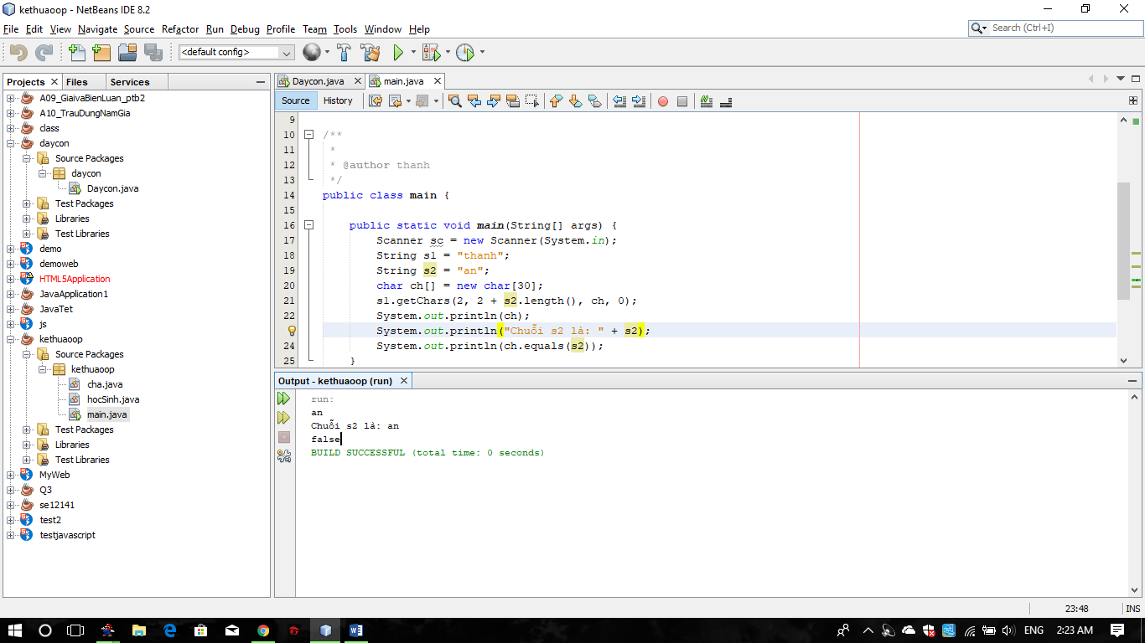Click Clean and Build Project icon
1145x643 pixels.
coord(370,52)
